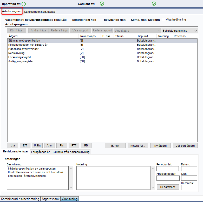Focus the Datum input field
The image size is (203, 202).
click(x=189, y=169)
